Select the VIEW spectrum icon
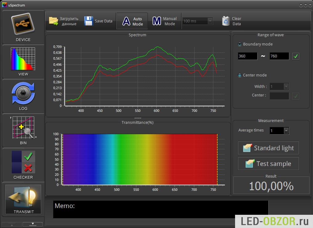The height and width of the screenshot is (228, 313). (23, 59)
